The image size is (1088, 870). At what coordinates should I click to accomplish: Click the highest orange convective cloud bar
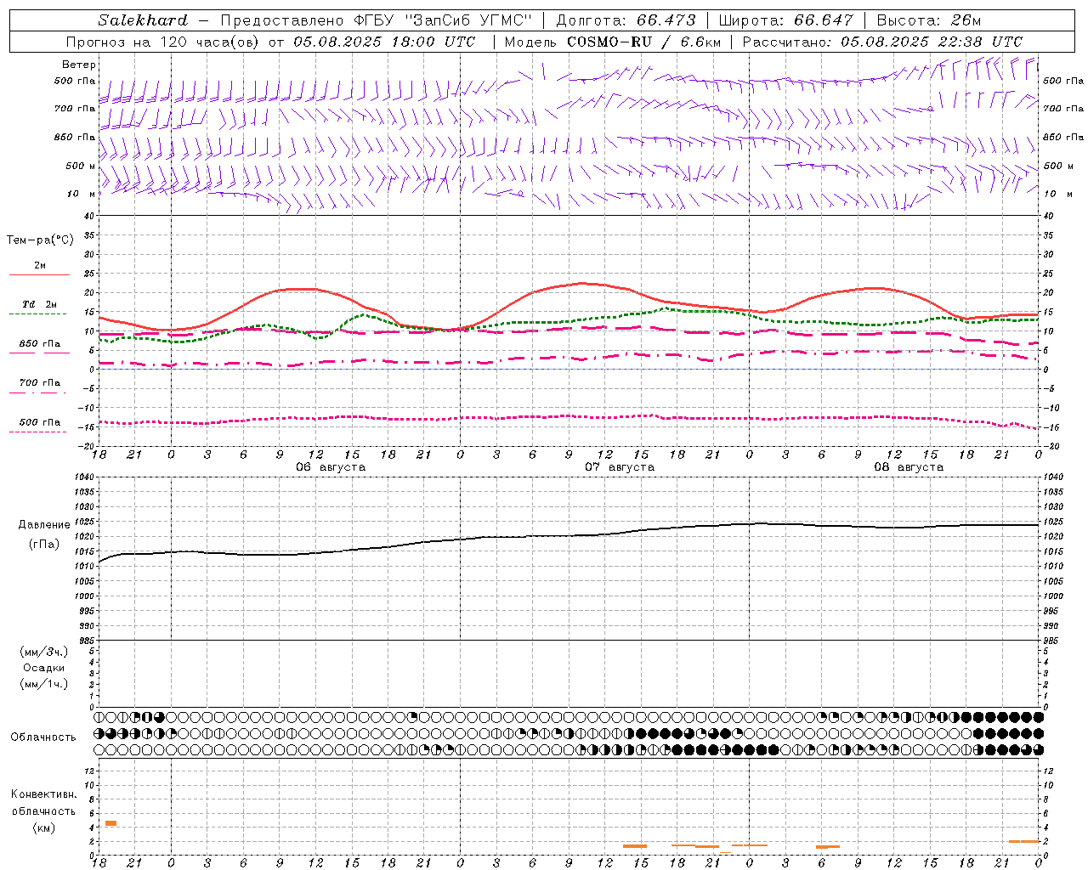(110, 823)
